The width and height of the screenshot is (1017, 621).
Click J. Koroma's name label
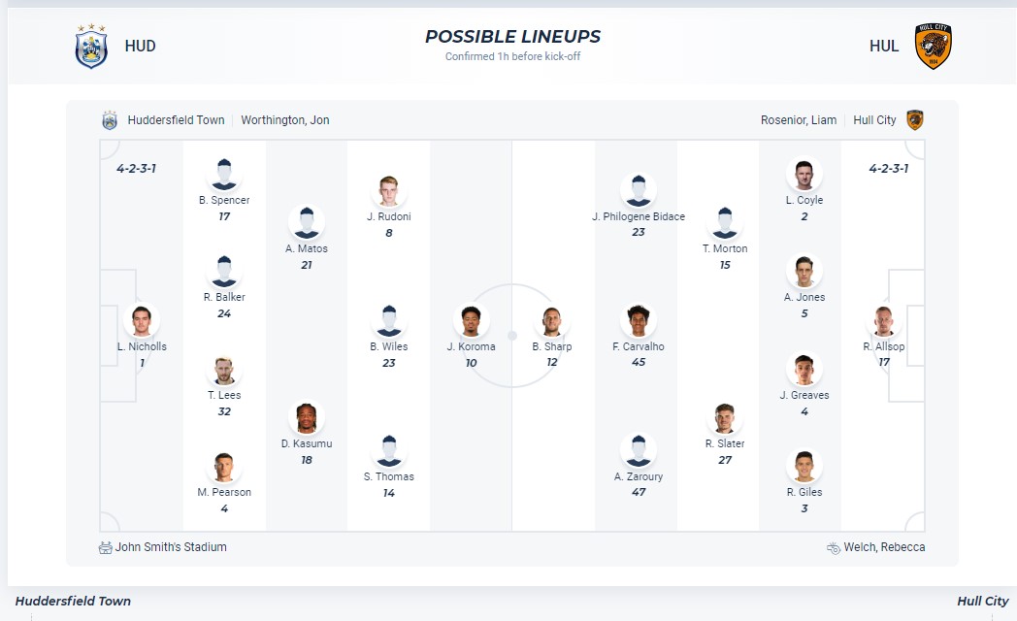tap(471, 346)
